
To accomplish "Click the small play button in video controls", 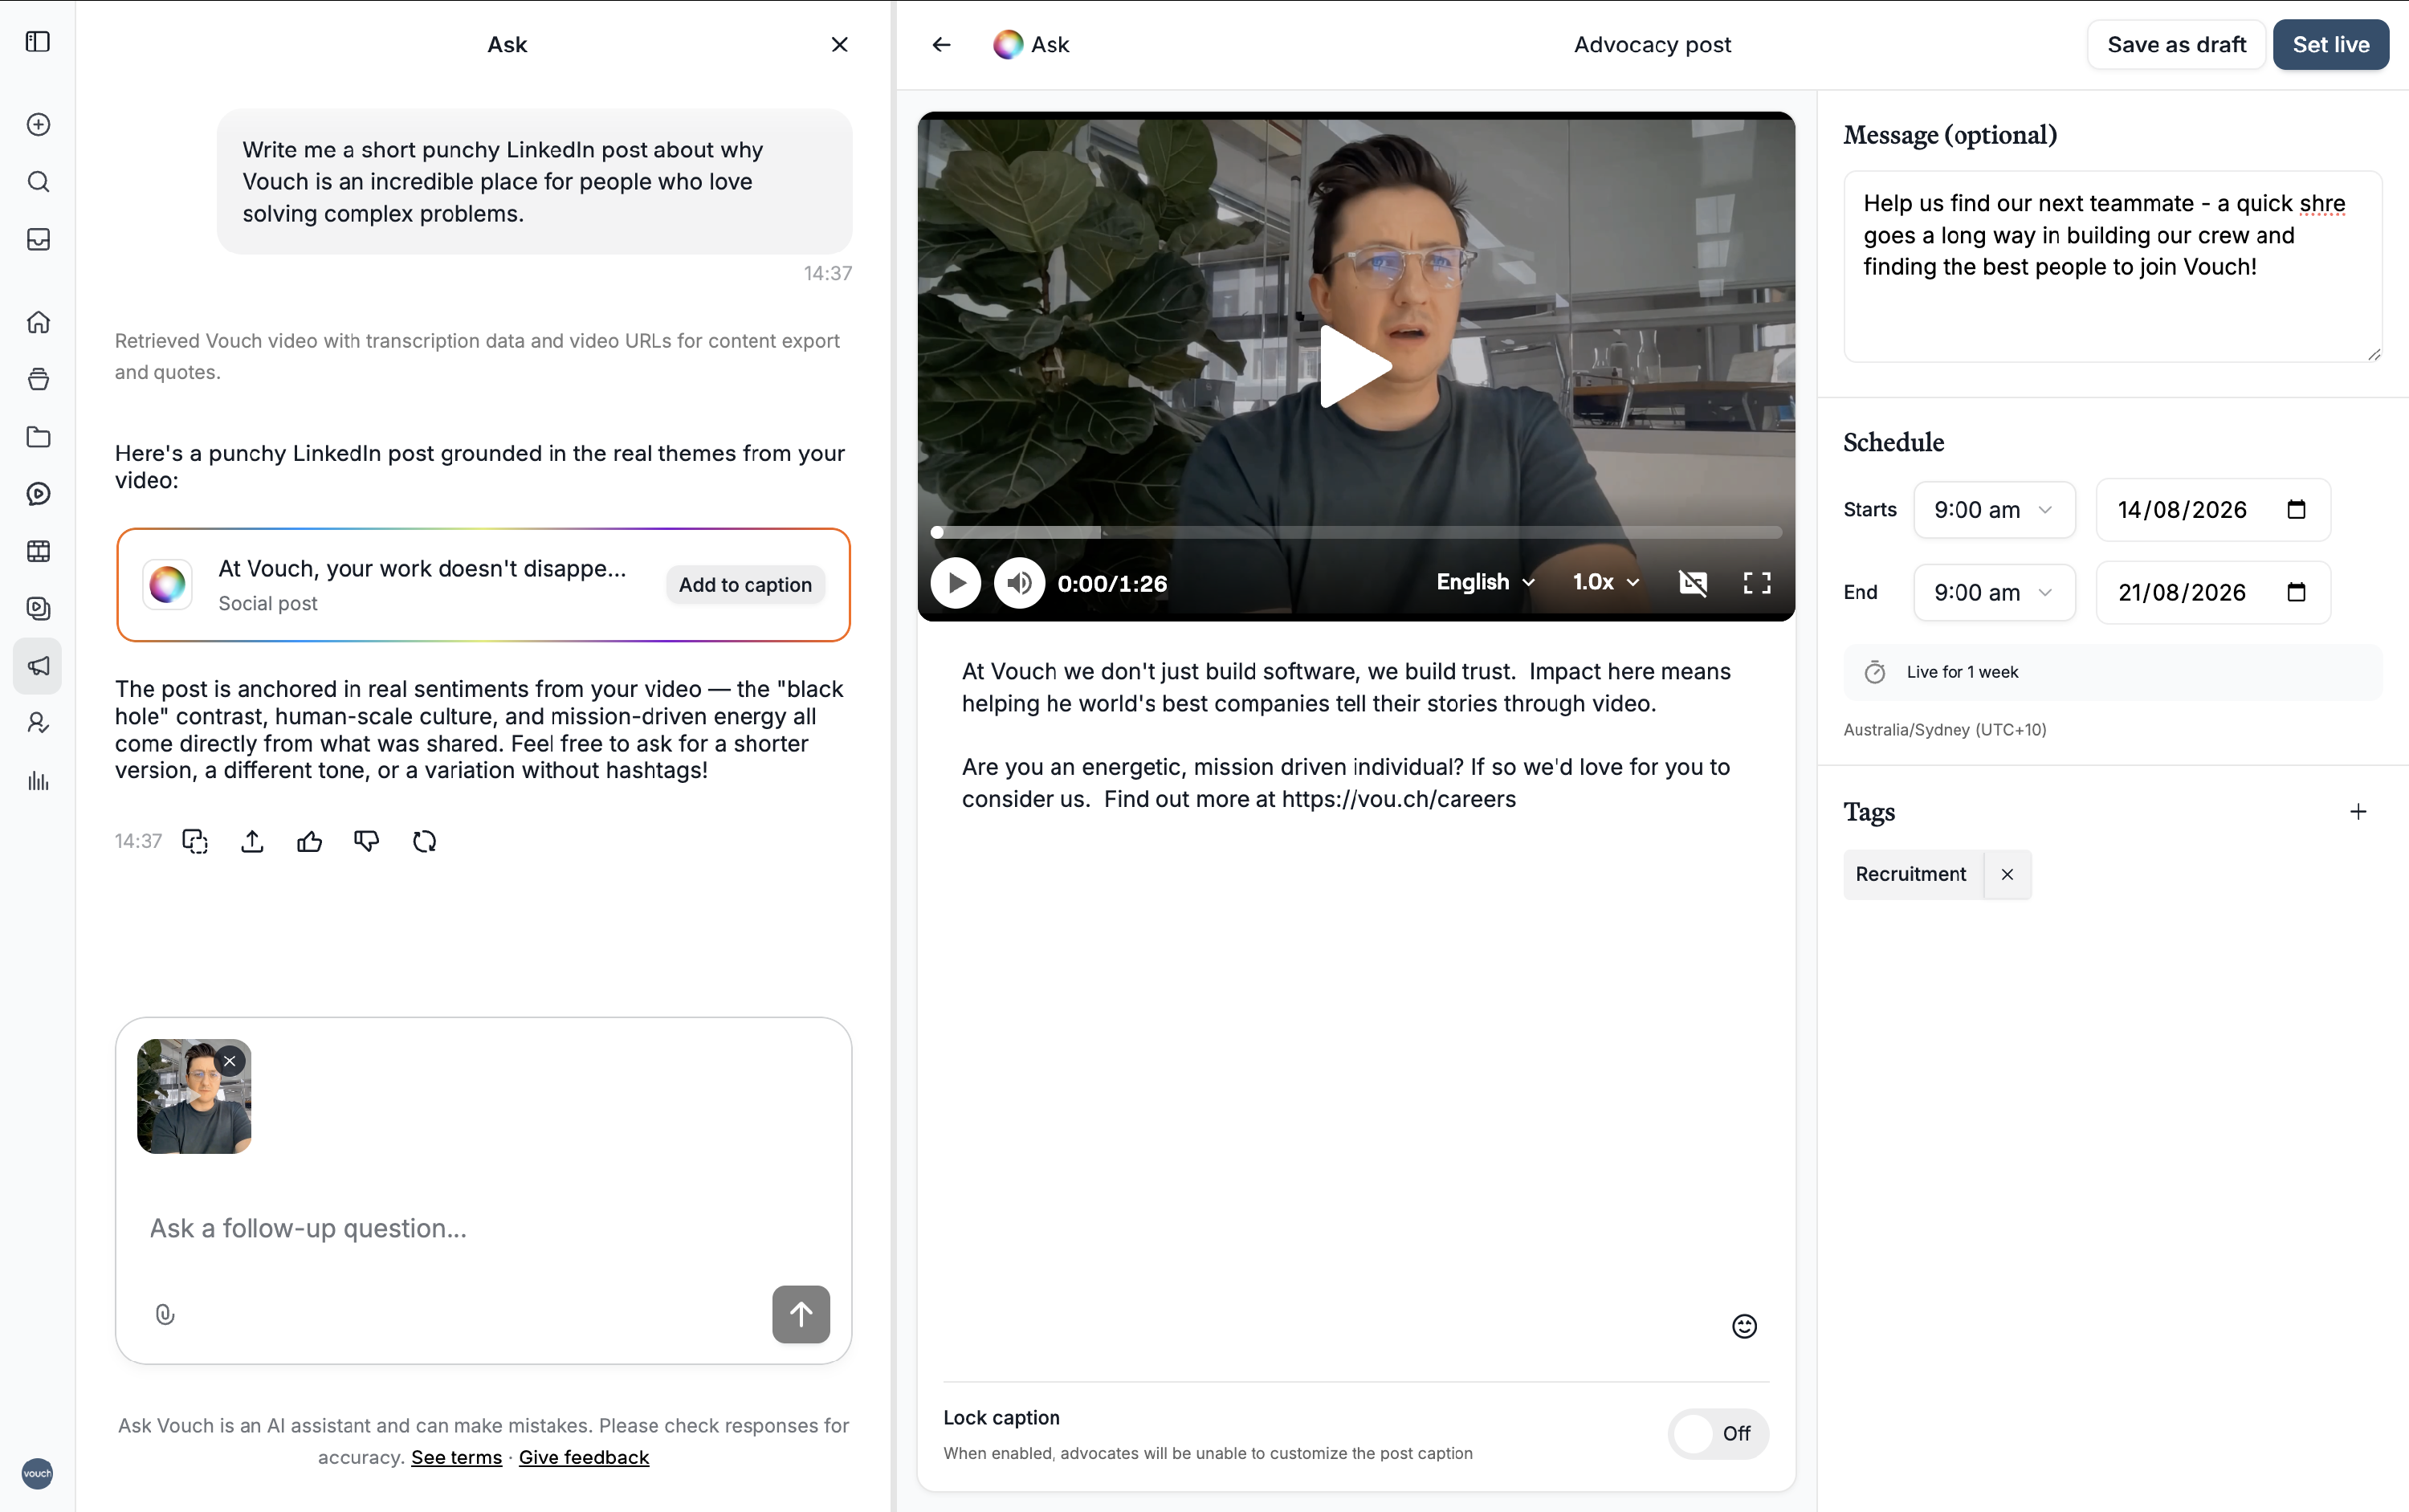I will [x=956, y=583].
